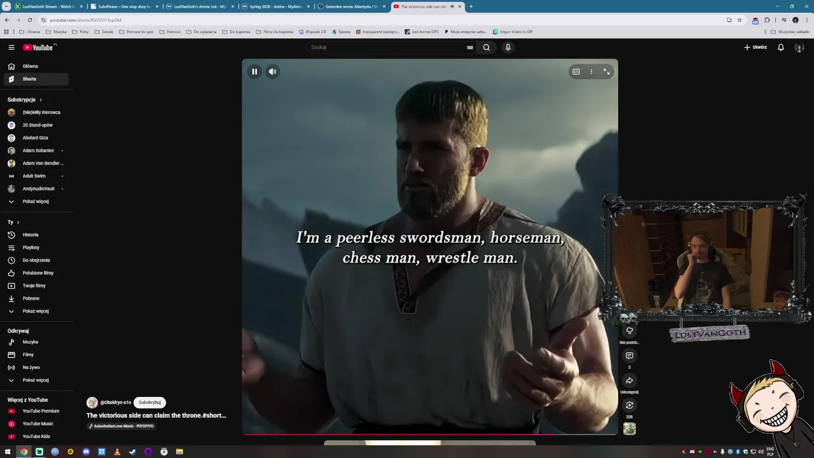Open Adam Sobaniec channel subscription
Image resolution: width=814 pixels, height=458 pixels.
36,151
